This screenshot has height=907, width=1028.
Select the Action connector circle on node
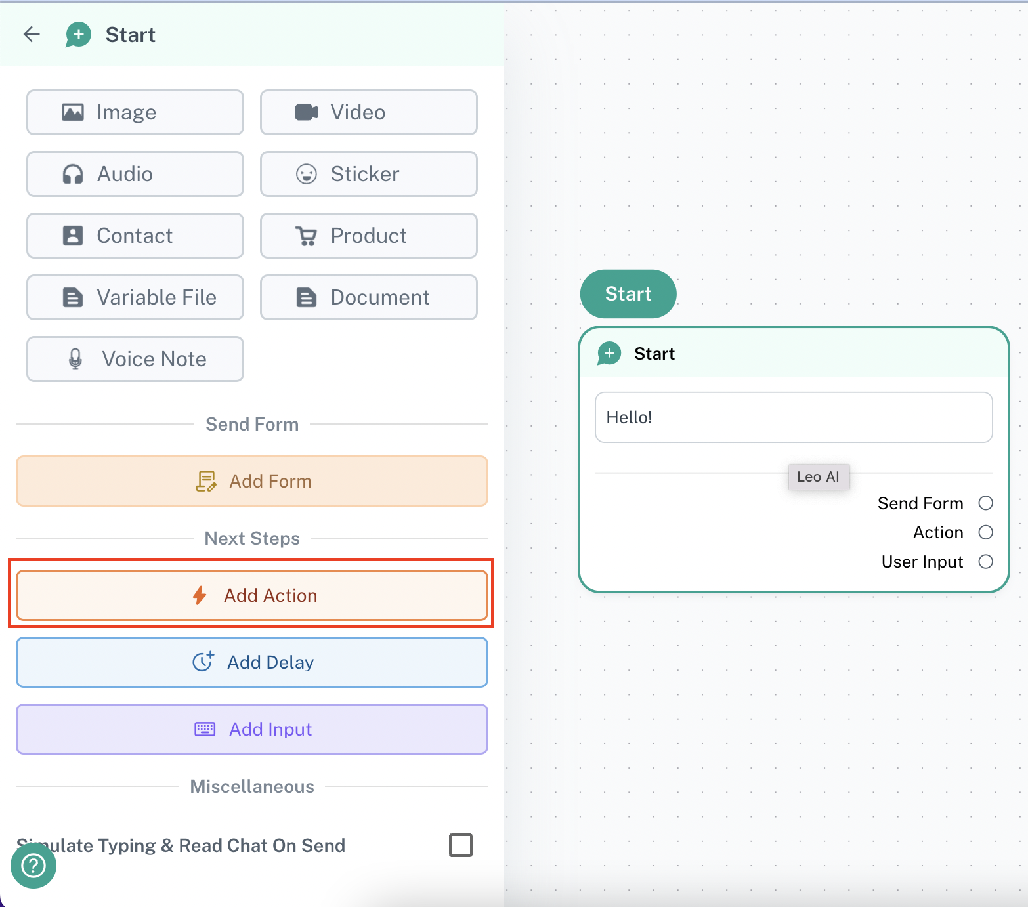click(985, 532)
